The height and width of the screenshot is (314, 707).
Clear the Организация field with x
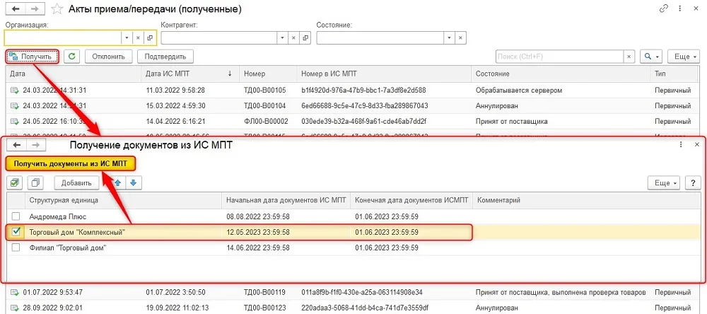pyautogui.click(x=139, y=38)
